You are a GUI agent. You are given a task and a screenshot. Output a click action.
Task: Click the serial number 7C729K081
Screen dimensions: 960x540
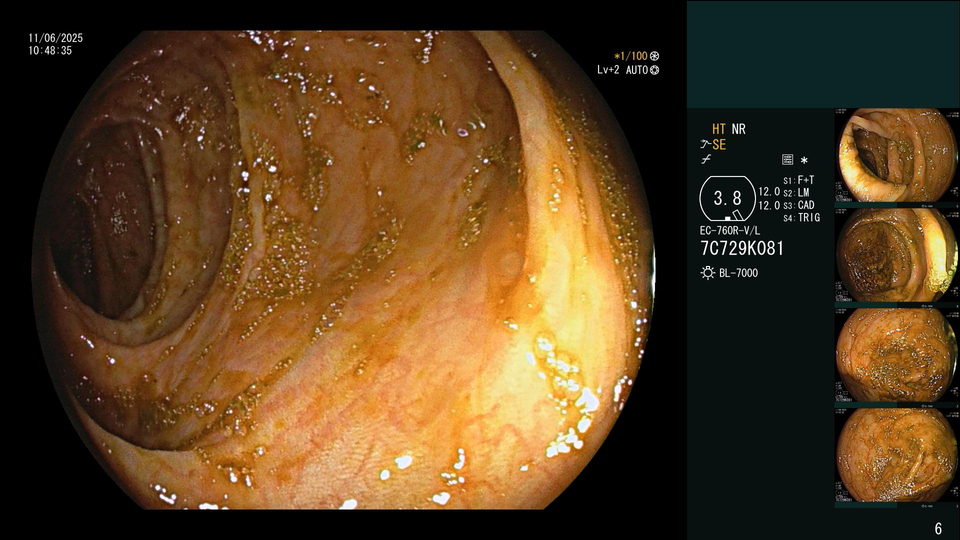click(x=742, y=248)
